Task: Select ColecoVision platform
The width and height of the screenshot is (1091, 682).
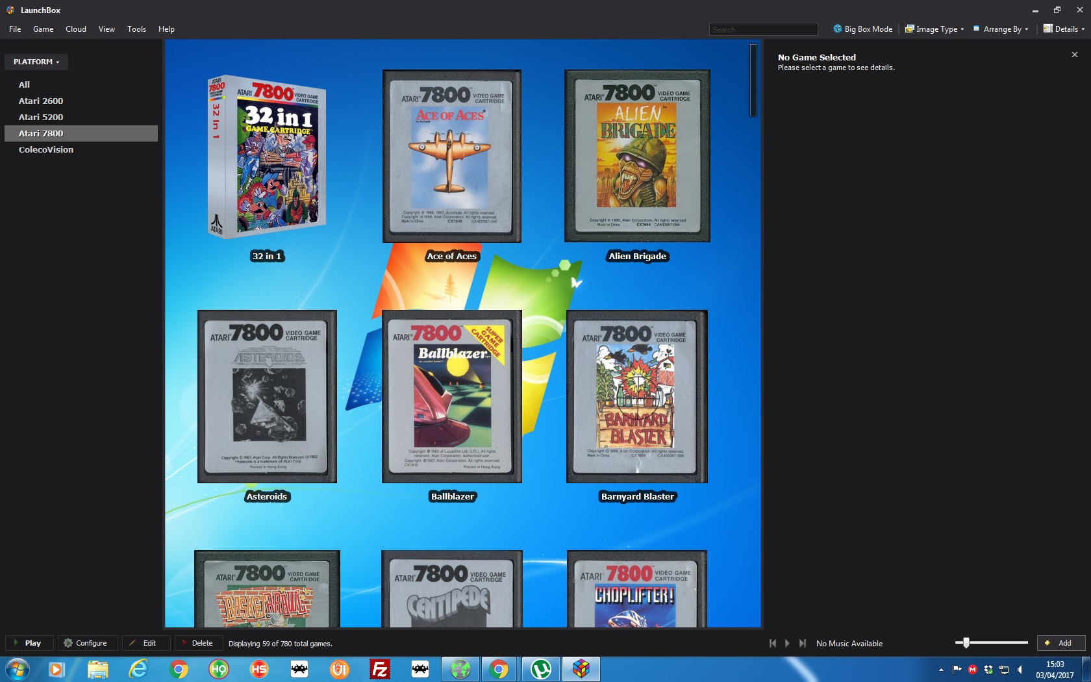Action: (81, 149)
